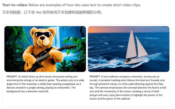Click the guitar headstock with tuning pegs
This screenshot has height=109, width=175.
click(69, 47)
